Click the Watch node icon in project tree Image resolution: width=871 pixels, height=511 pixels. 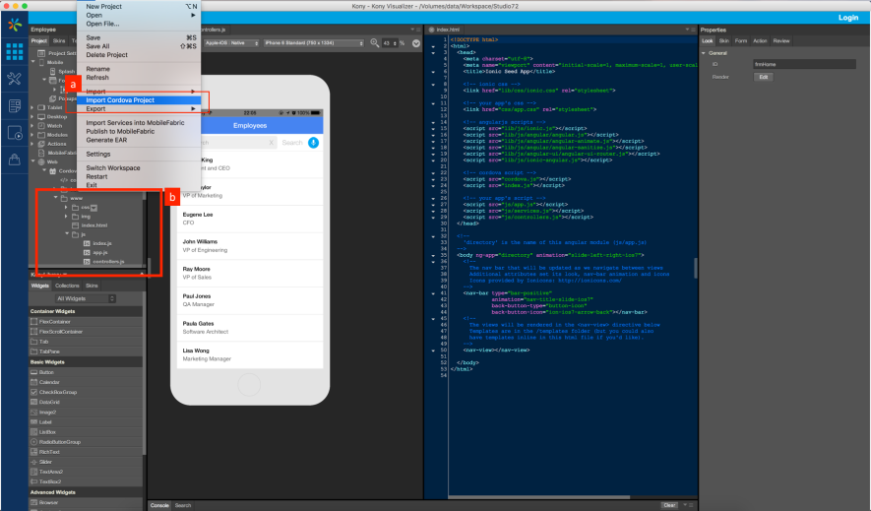pos(41,126)
